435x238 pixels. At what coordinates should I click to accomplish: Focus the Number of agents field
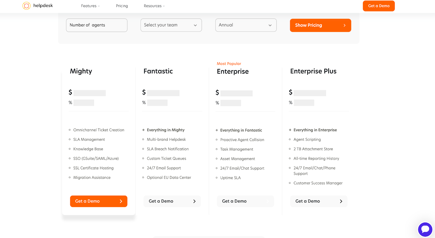click(97, 25)
